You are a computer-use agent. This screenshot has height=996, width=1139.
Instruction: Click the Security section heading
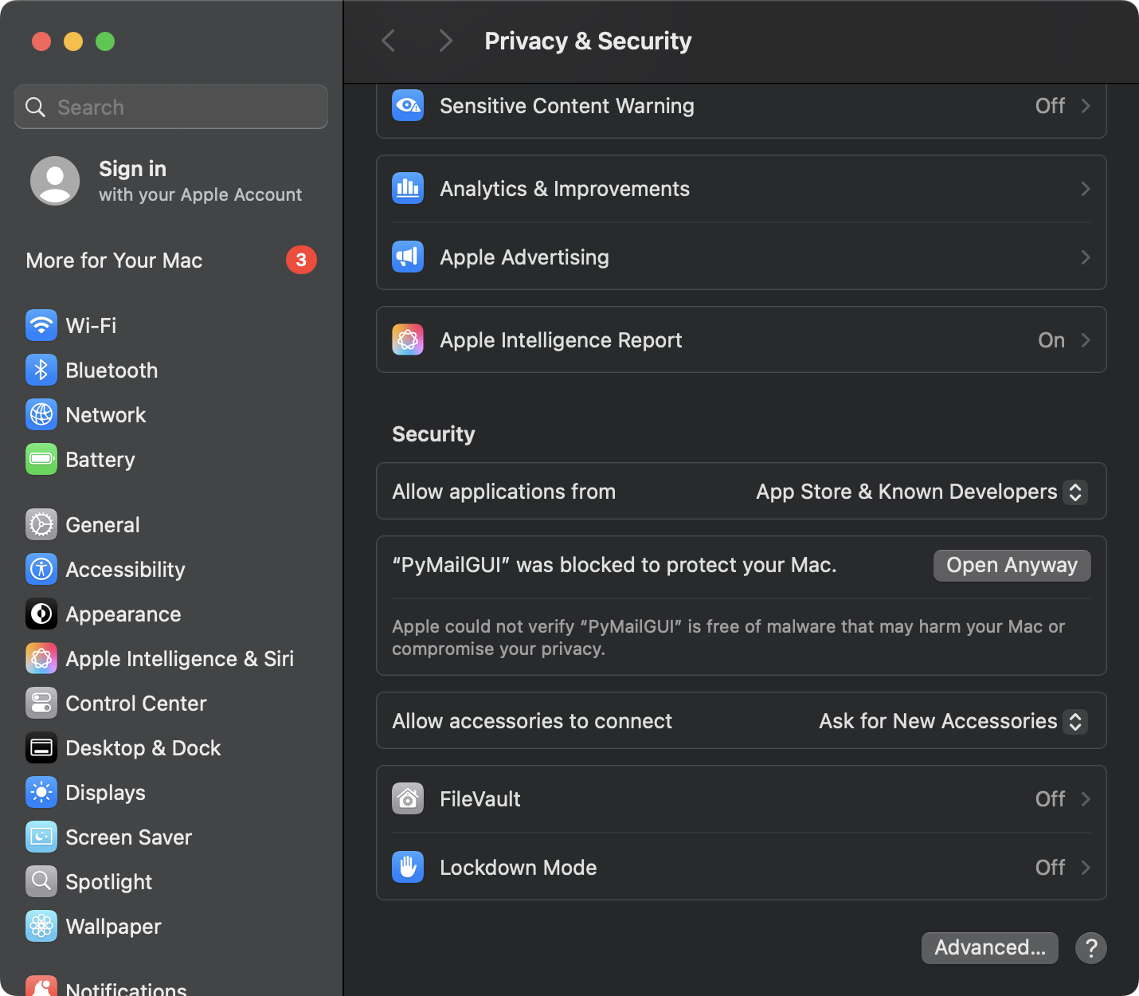click(x=433, y=433)
